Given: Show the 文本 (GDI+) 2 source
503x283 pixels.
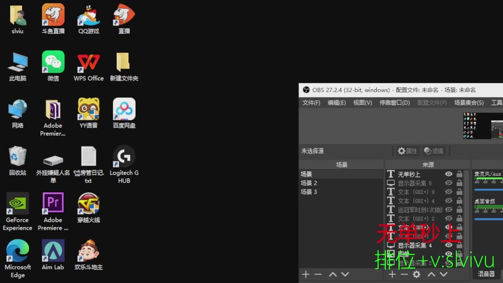Looking at the screenshot, I should pyautogui.click(x=448, y=218).
